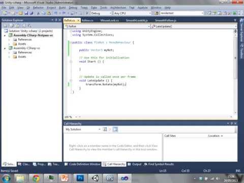This screenshot has width=244, height=183.
Task: Switch to the follow.cs editor tab
Action: coord(87,20)
